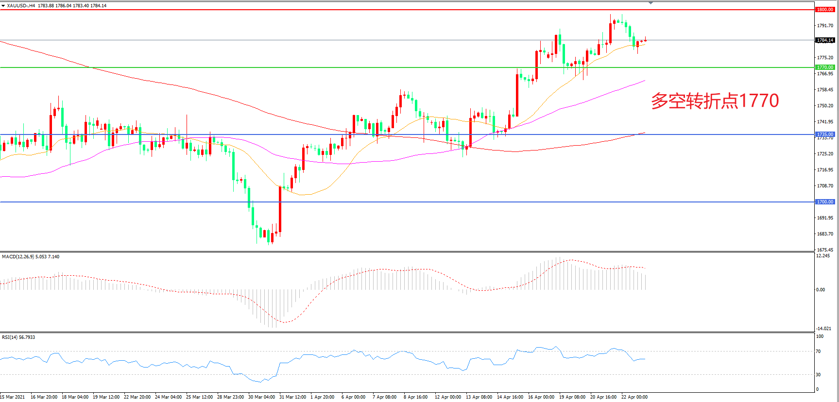Click the 1791.70 price axis label
Image resolution: width=839 pixels, height=402 pixels.
tap(824, 26)
